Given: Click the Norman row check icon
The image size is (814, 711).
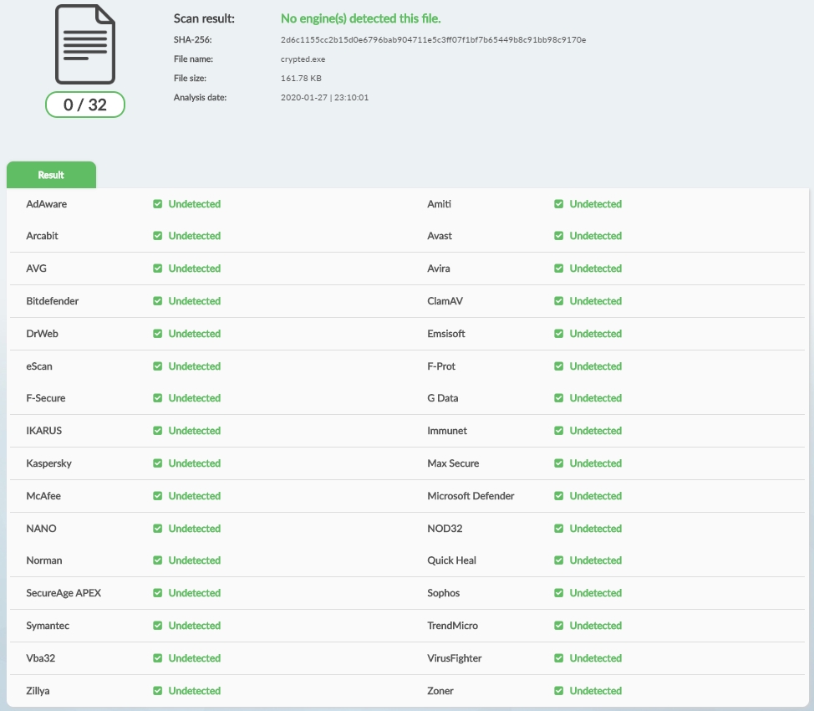Looking at the screenshot, I should coord(158,560).
